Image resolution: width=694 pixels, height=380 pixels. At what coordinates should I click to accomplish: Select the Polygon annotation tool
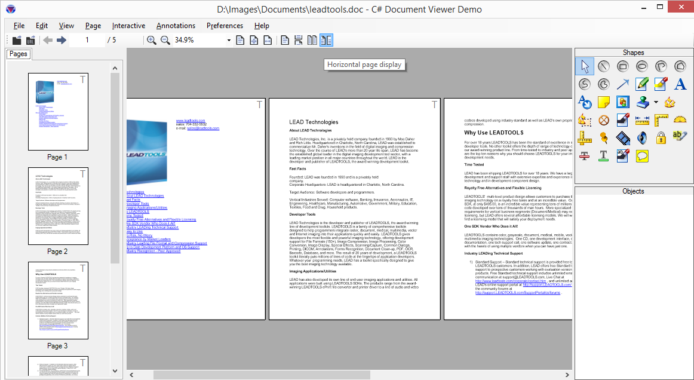pos(680,66)
